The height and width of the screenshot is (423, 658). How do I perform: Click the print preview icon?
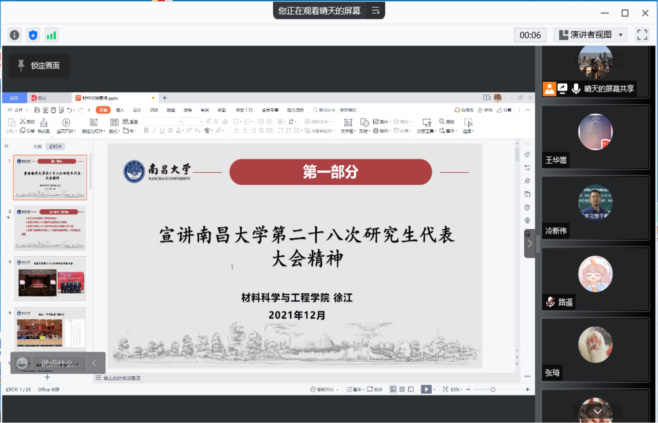point(61,110)
